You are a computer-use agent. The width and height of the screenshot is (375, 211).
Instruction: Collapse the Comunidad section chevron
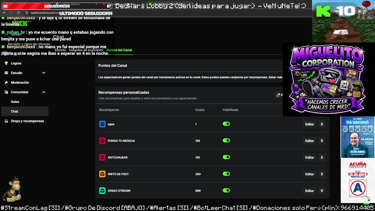click(x=44, y=92)
